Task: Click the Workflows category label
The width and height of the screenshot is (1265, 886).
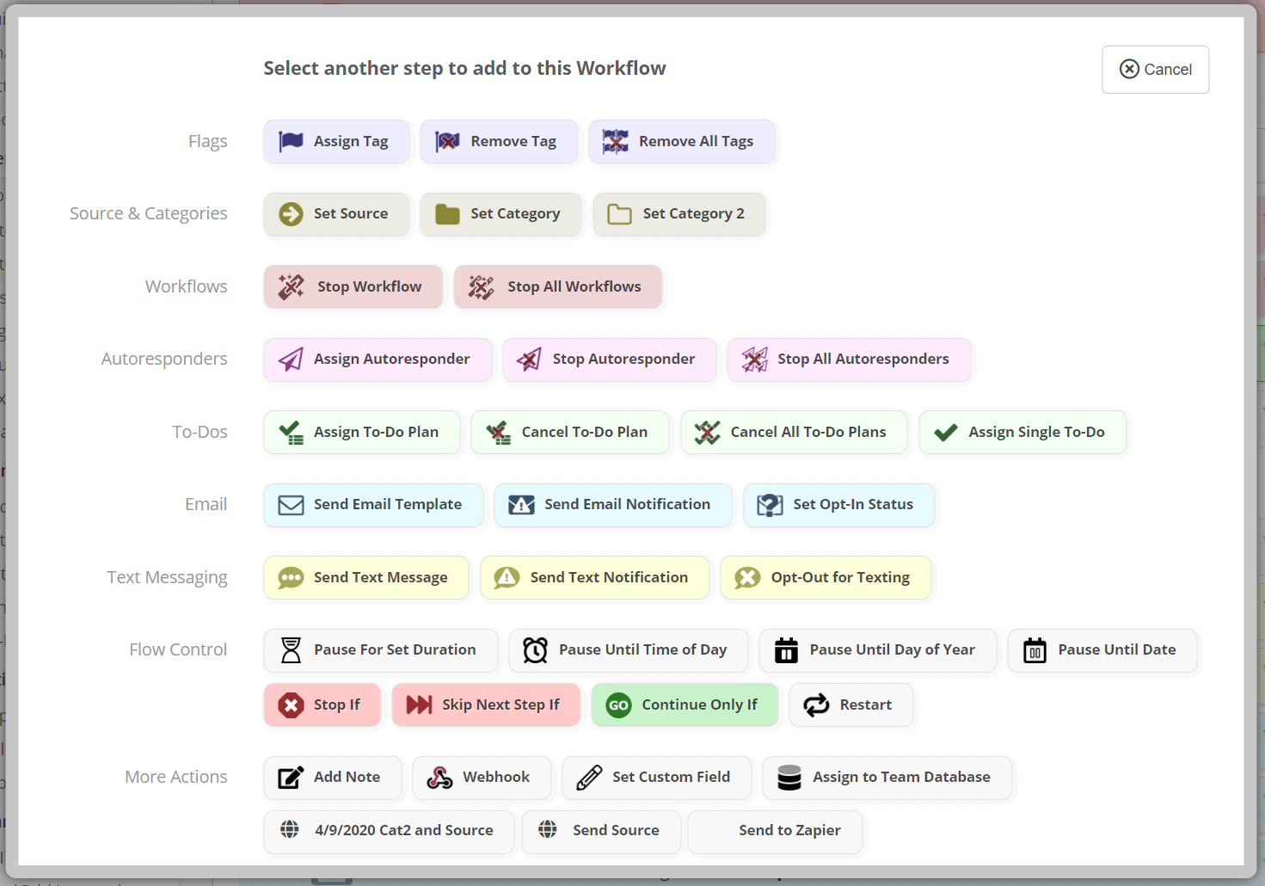Action: click(x=186, y=286)
